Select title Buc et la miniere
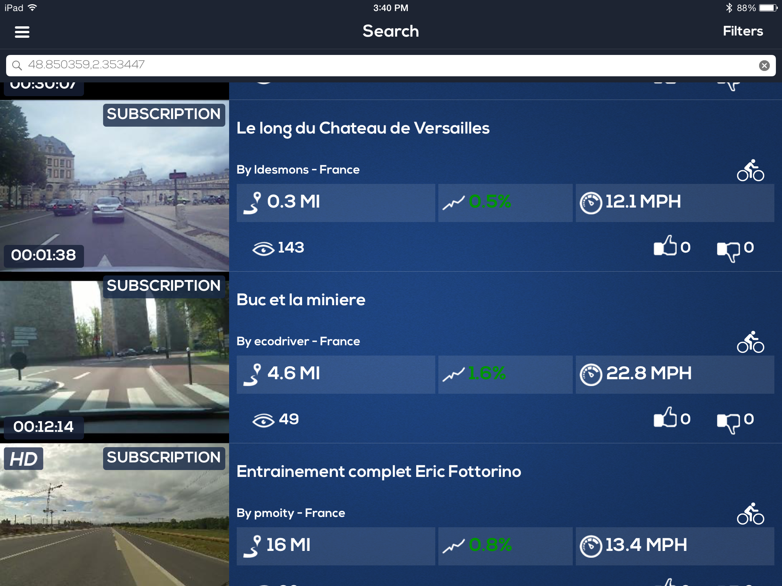 click(301, 300)
